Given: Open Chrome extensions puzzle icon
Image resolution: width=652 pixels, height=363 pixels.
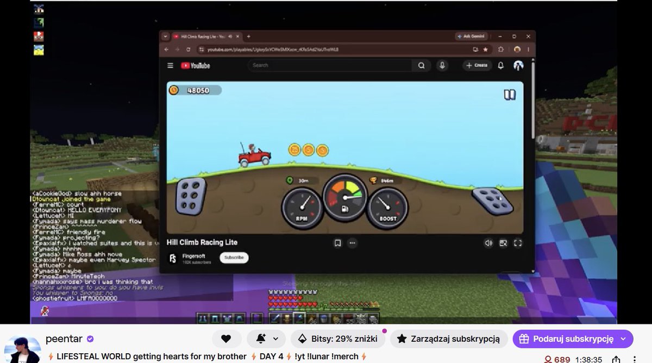Looking at the screenshot, I should click(x=500, y=49).
